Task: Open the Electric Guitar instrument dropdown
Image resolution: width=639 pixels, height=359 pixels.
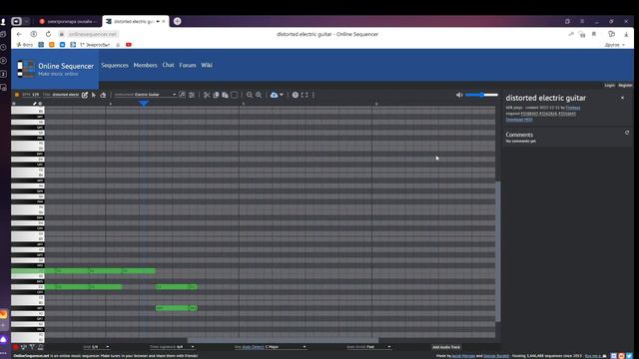Action: tap(145, 95)
